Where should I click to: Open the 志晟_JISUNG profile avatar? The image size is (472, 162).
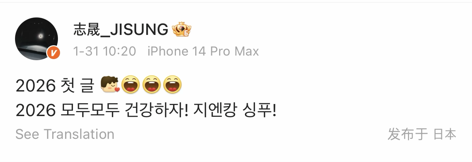coord(37,38)
